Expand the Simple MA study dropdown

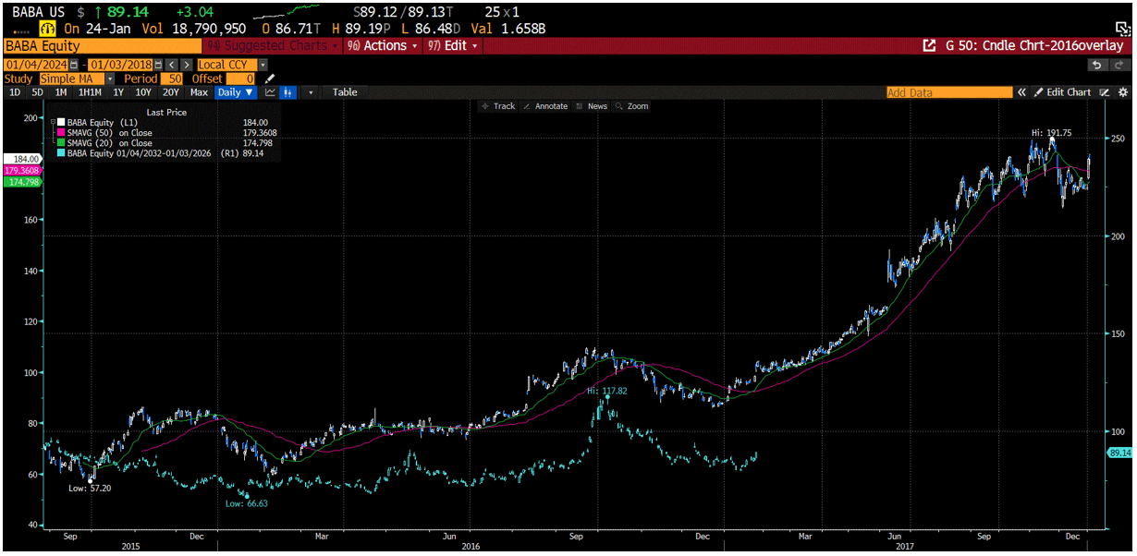pos(110,79)
